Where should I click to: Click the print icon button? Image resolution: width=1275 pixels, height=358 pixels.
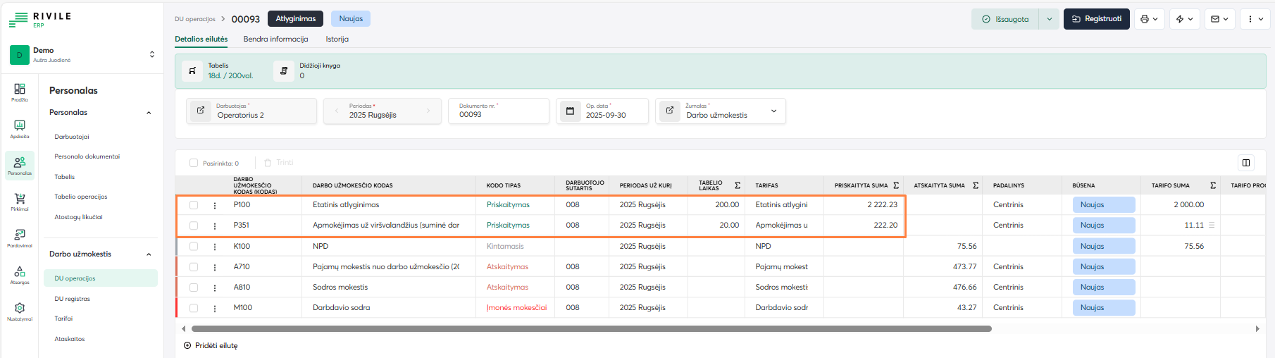[x=1148, y=19]
